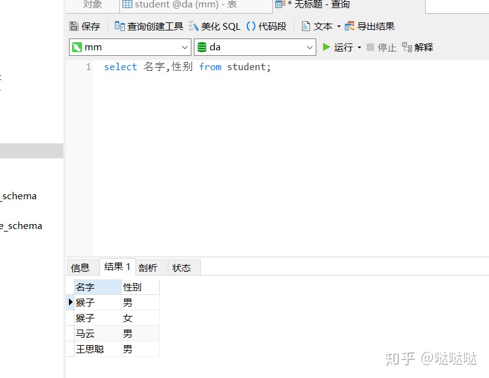This screenshot has width=489, height=378.
Task: Expand the Run (运行) options arrow
Action: pyautogui.click(x=359, y=47)
